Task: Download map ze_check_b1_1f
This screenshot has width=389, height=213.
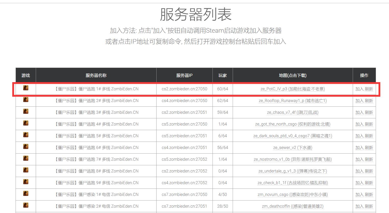Action: [x=293, y=183]
